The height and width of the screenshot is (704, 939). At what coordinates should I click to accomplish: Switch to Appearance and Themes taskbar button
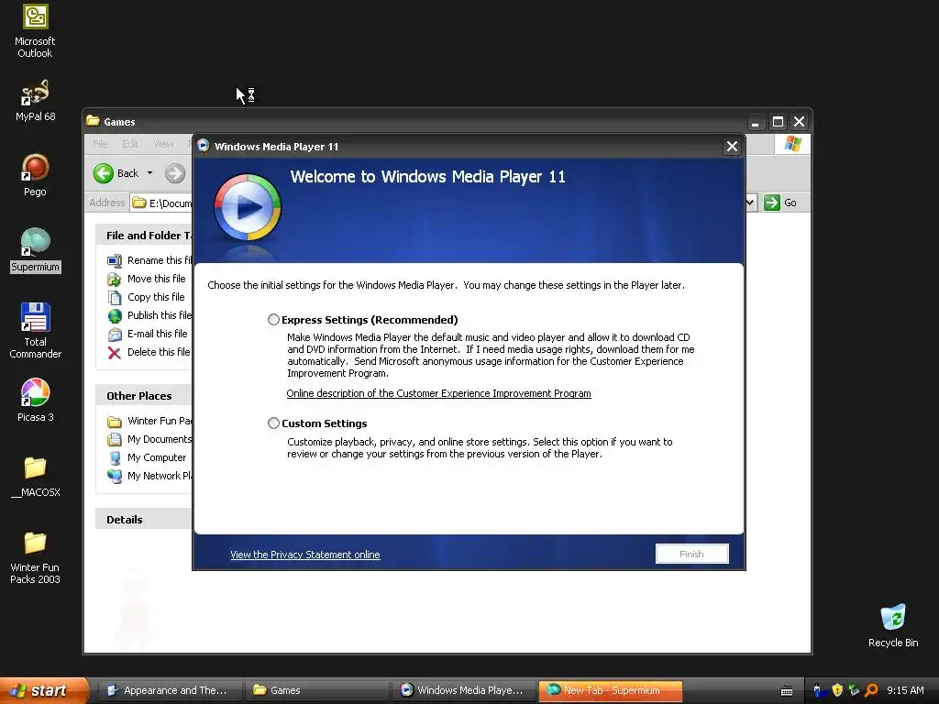click(x=169, y=690)
